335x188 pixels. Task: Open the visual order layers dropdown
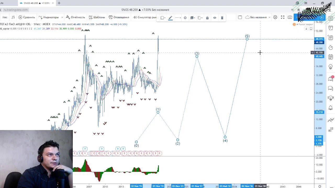point(193,18)
